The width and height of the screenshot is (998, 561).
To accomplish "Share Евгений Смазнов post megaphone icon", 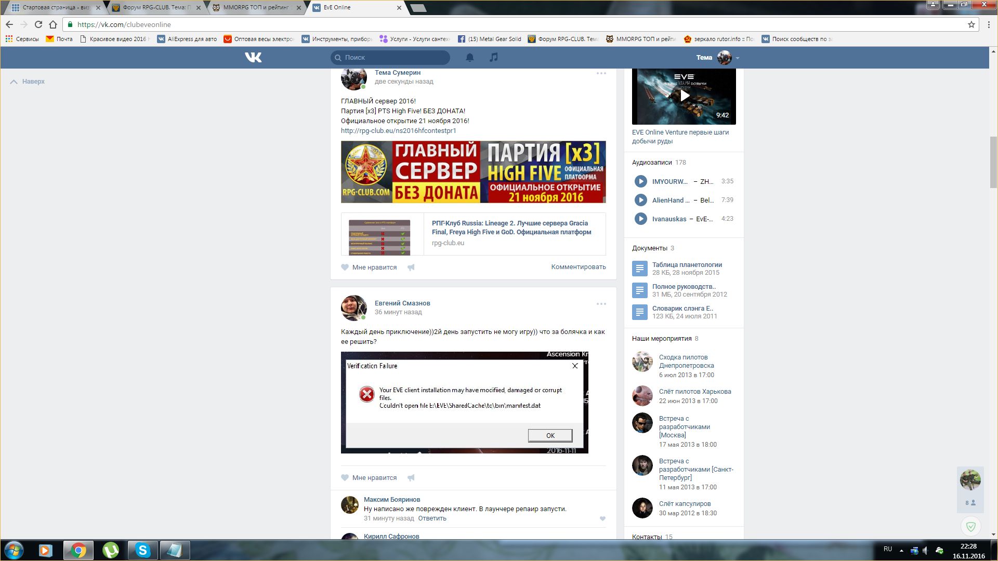I will (411, 477).
